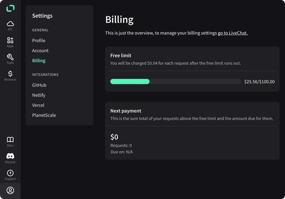Open the API cloud icon
285x199 pixels.
pyautogui.click(x=10, y=24)
